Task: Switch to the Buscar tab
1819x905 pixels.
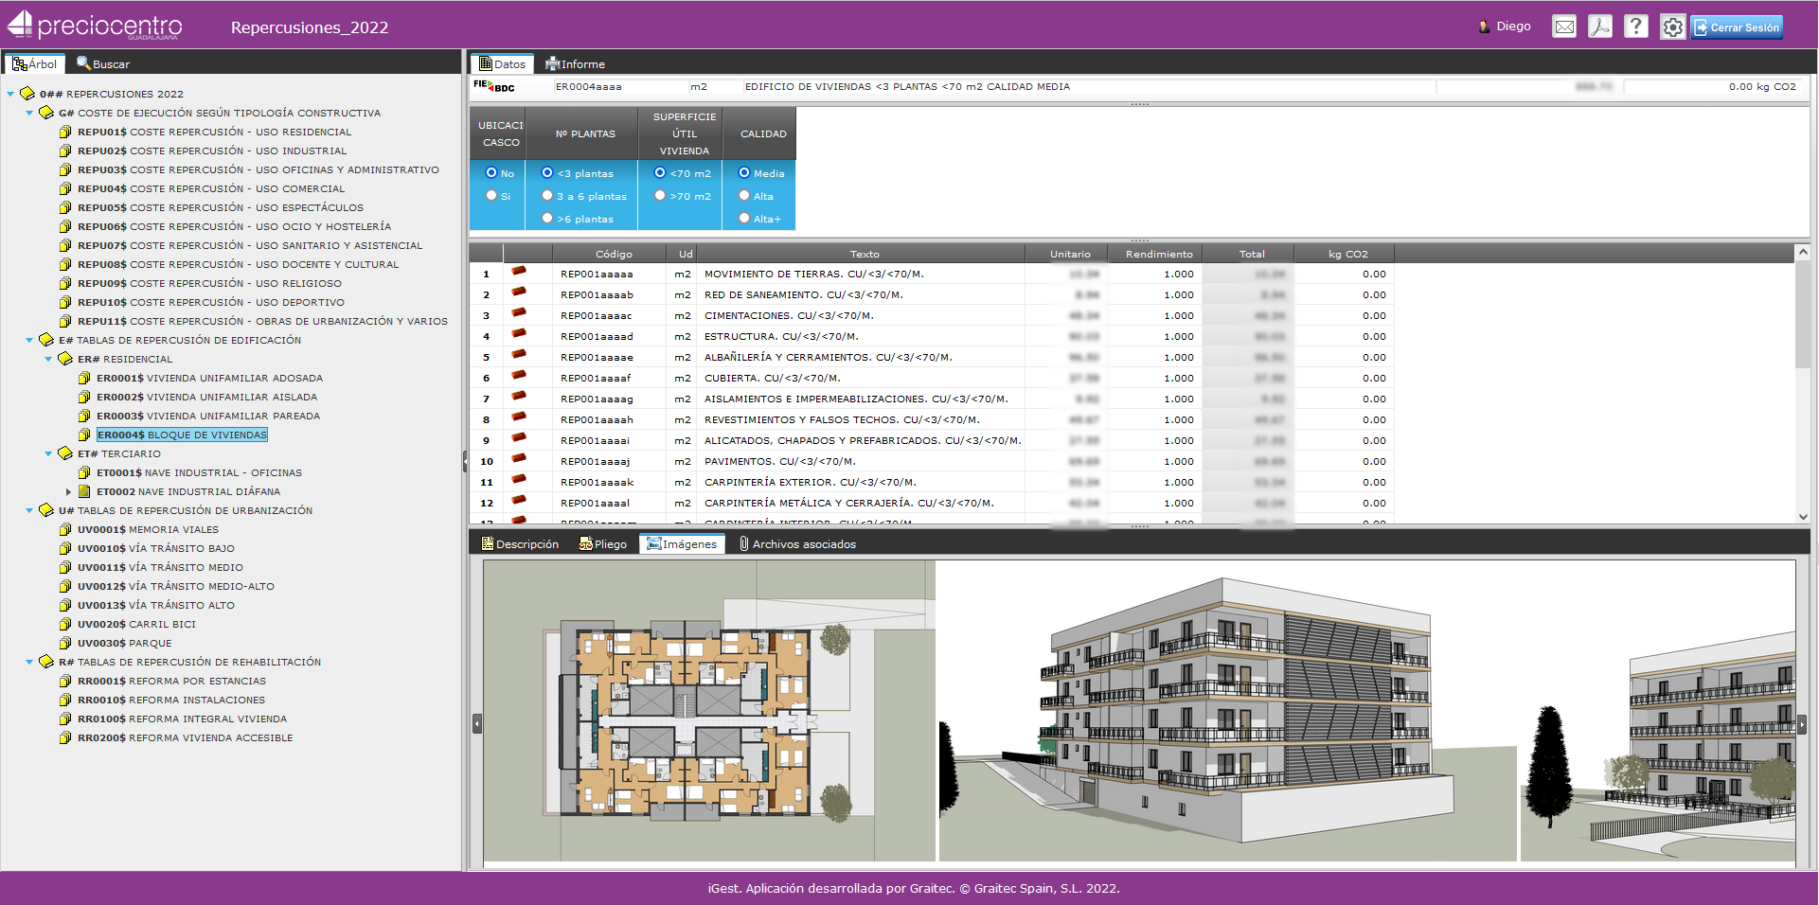Action: point(103,63)
